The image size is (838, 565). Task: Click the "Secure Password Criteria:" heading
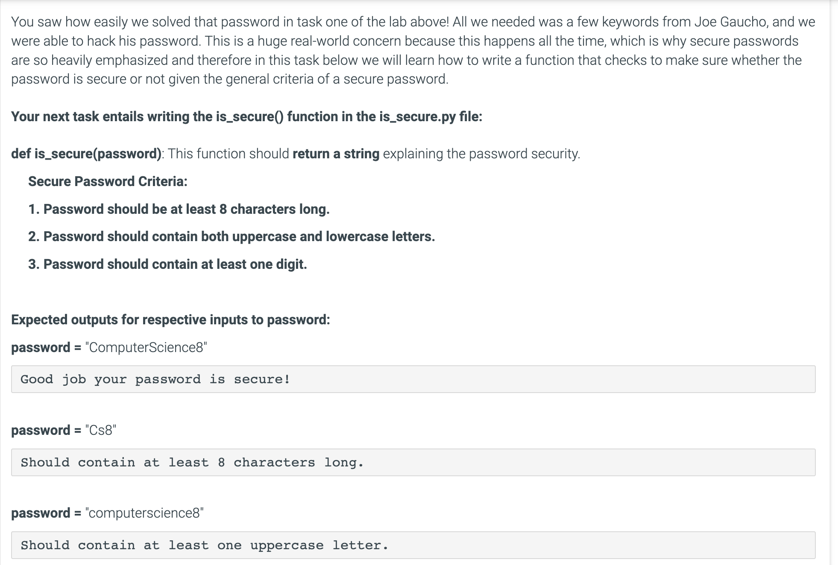(x=108, y=181)
